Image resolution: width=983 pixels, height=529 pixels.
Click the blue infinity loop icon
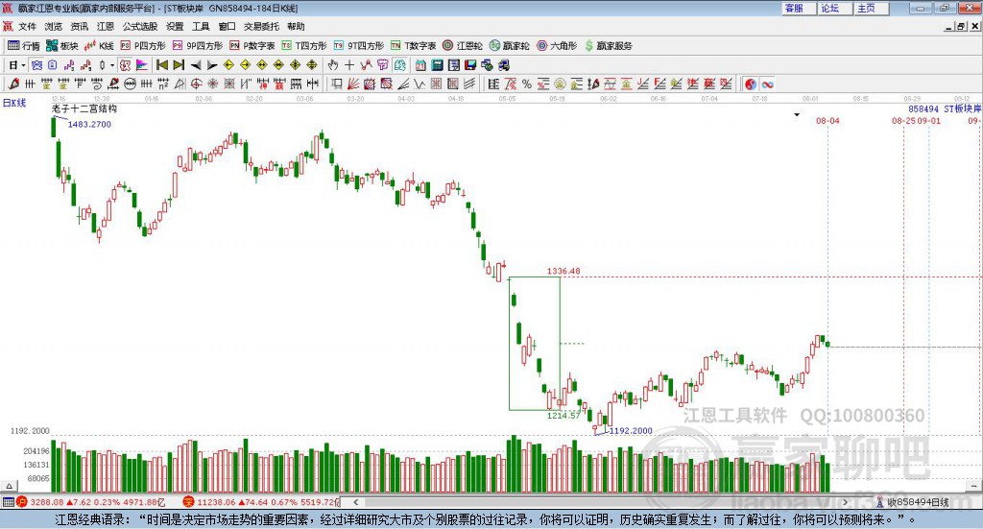click(x=767, y=84)
